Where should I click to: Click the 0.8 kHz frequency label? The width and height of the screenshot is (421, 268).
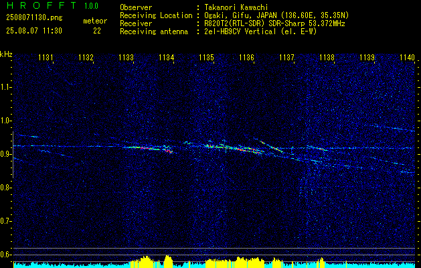(5, 188)
